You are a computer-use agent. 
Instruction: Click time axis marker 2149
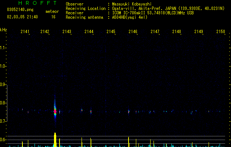click(199, 31)
